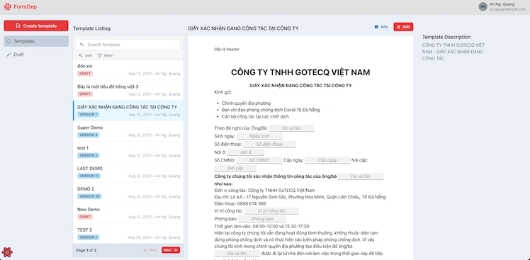This screenshot has height=260, width=530.
Task: Click the Số CMND field
Action: pyautogui.click(x=259, y=160)
